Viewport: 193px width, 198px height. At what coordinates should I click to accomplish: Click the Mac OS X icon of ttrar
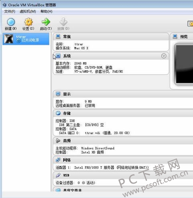point(9,39)
